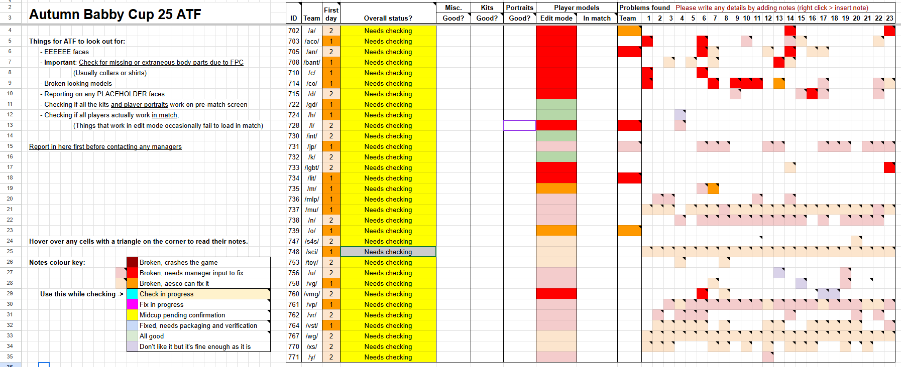Select the magenta 'Fix in progress' swatch
The image size is (901, 367).
click(x=133, y=304)
